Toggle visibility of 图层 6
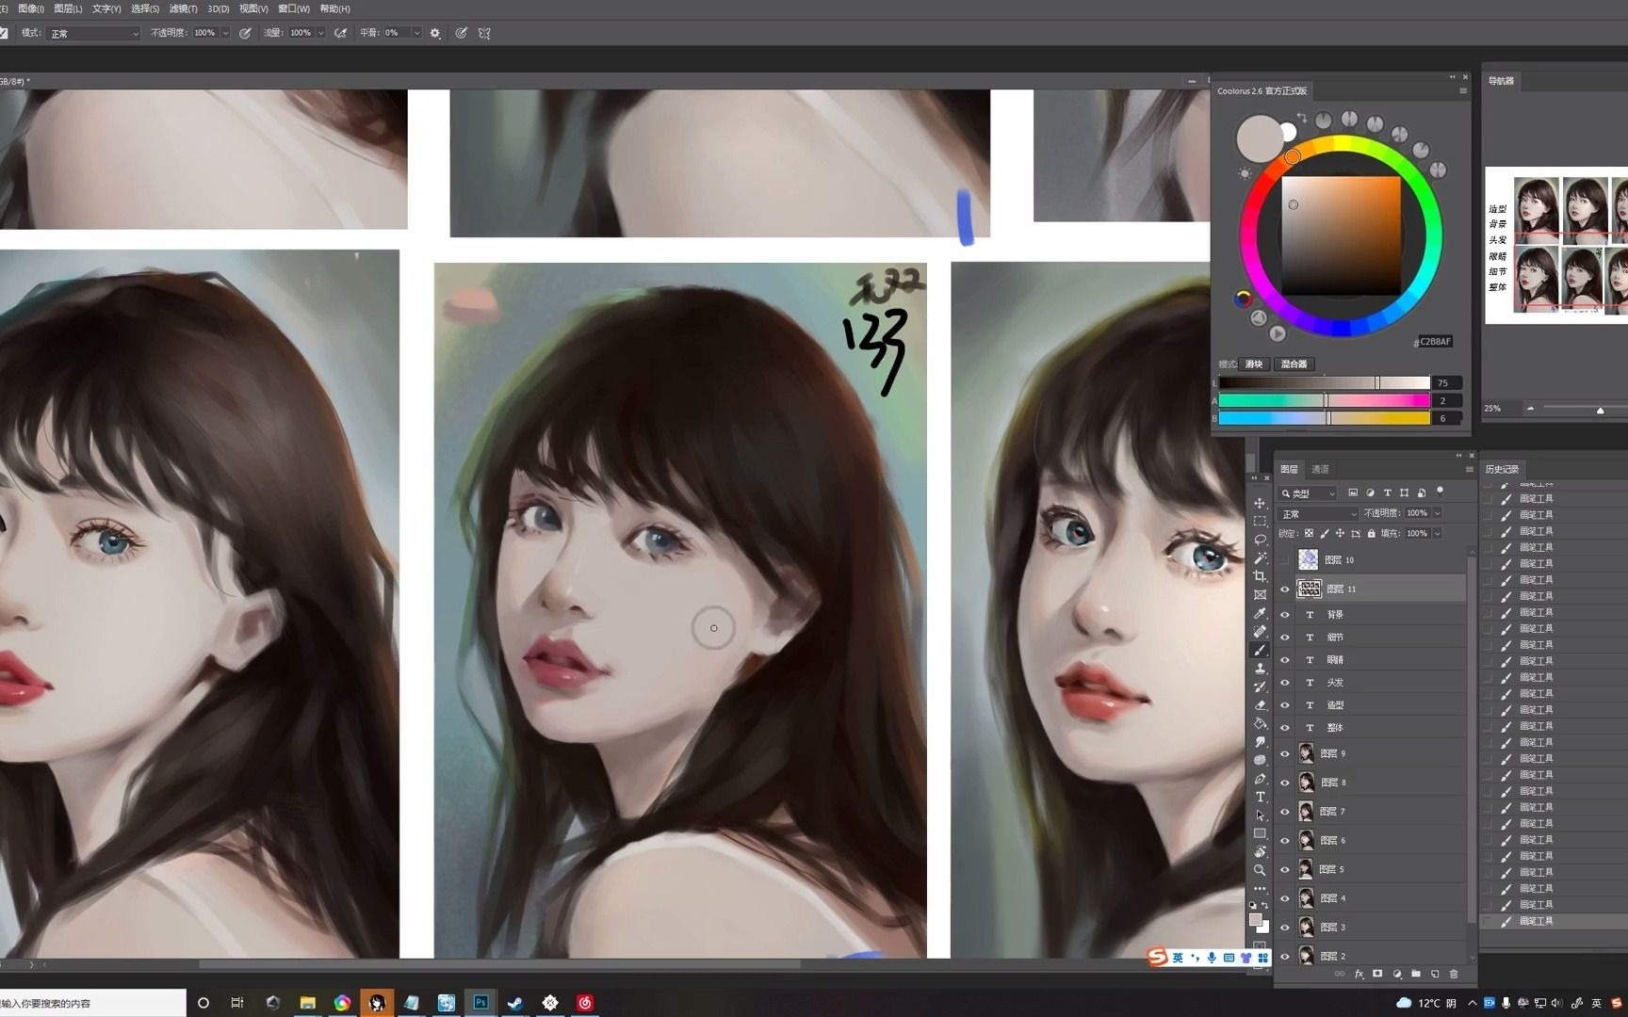 [1285, 840]
